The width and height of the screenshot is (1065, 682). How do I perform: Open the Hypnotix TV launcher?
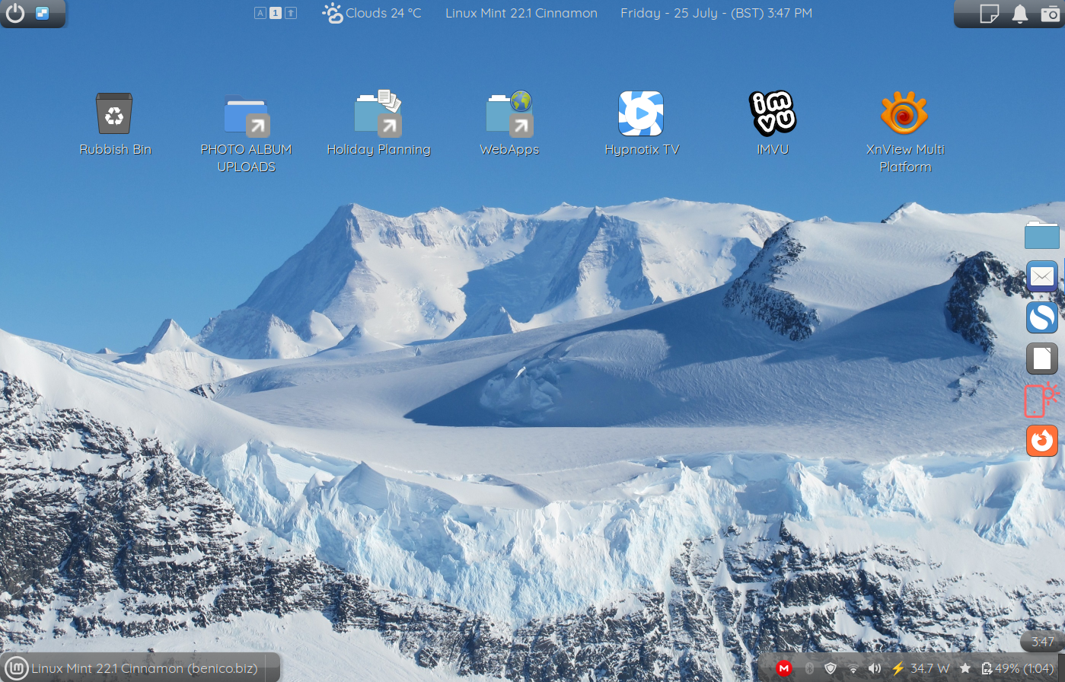[641, 114]
